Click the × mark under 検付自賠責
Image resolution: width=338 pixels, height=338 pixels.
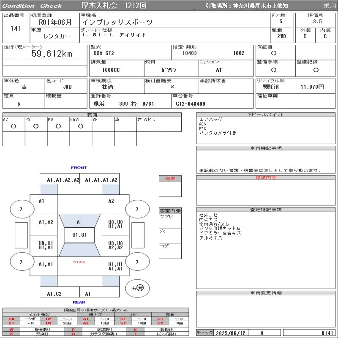click(x=172, y=87)
